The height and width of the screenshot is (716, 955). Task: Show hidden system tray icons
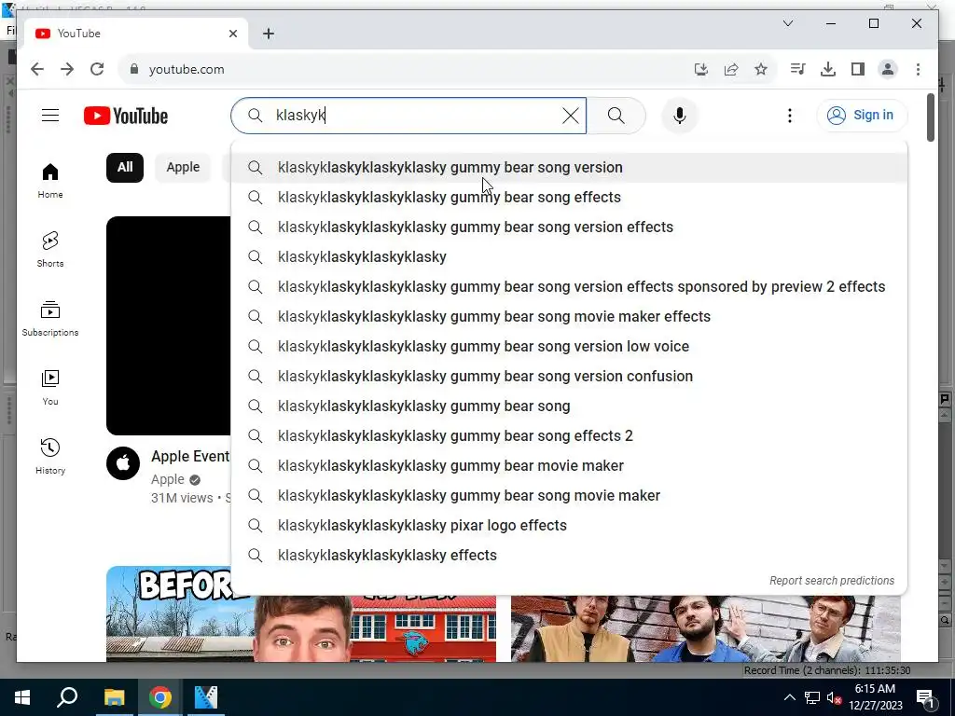tap(789, 697)
